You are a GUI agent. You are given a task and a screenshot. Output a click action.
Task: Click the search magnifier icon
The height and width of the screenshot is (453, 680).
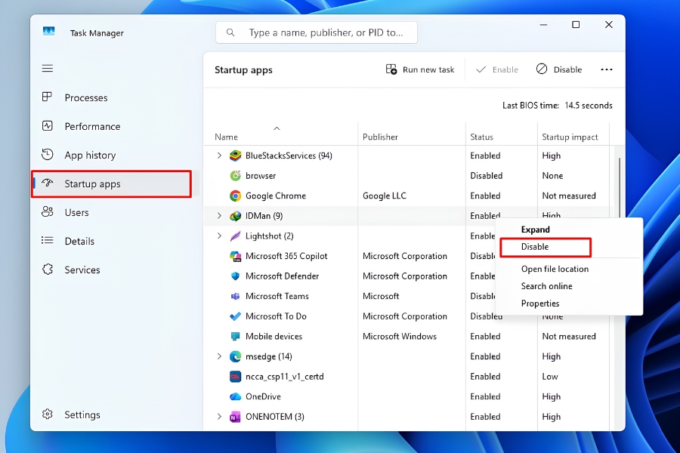tap(230, 32)
